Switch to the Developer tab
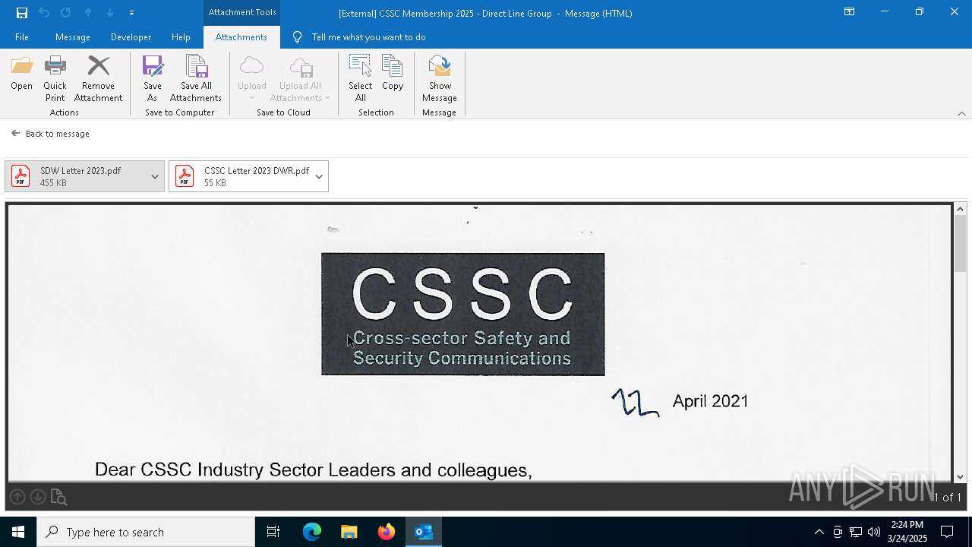Screen dimensions: 972x547 tap(131, 37)
